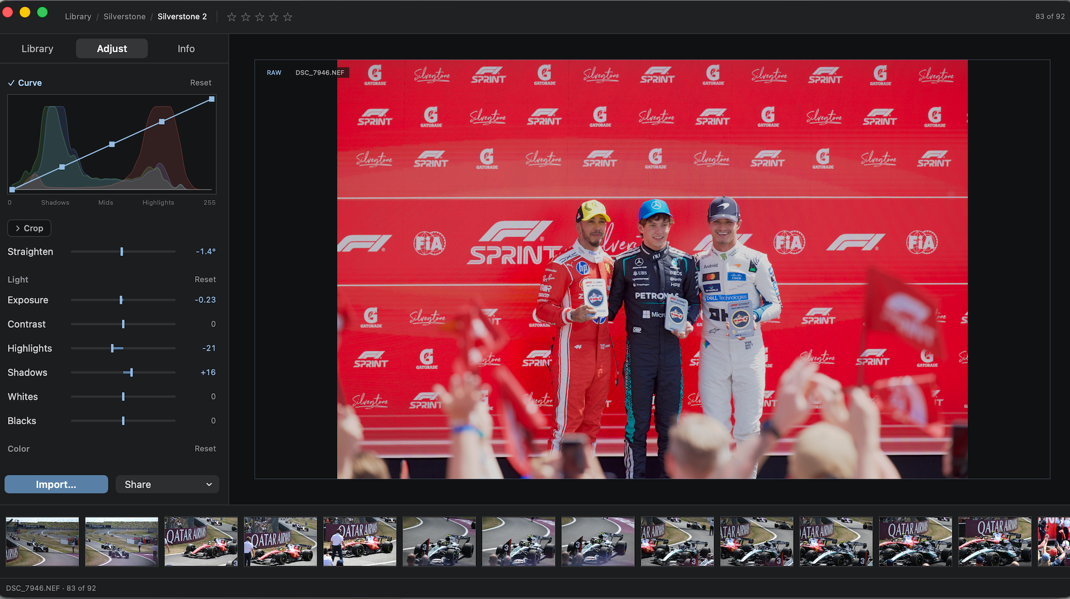Select the third filmstrip thumbnail

pyautogui.click(x=201, y=542)
